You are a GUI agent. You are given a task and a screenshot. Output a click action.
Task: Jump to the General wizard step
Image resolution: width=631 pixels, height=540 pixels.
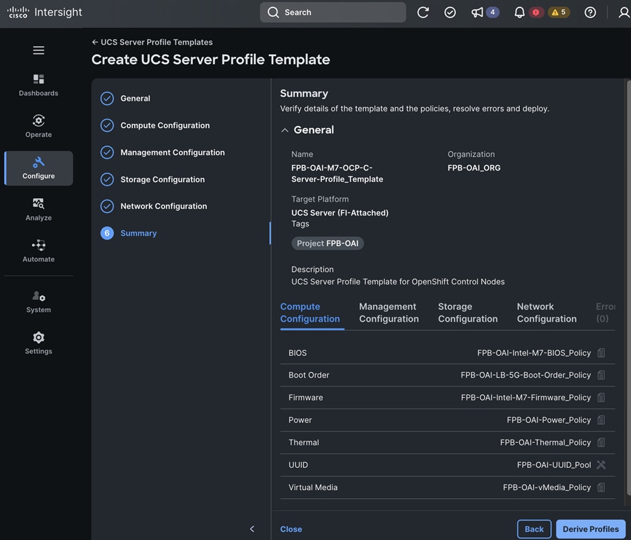click(x=125, y=98)
